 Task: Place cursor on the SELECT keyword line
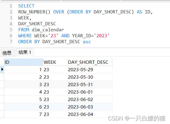coord(26,6)
